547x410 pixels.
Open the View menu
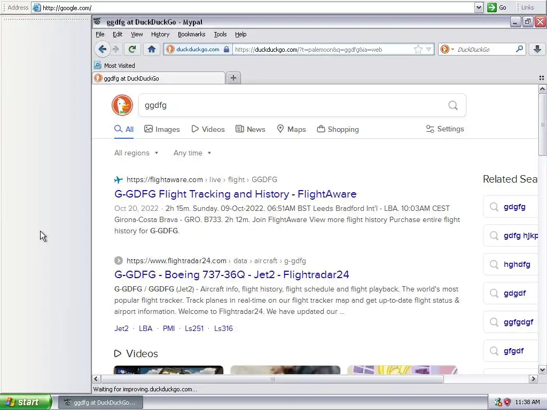137,34
